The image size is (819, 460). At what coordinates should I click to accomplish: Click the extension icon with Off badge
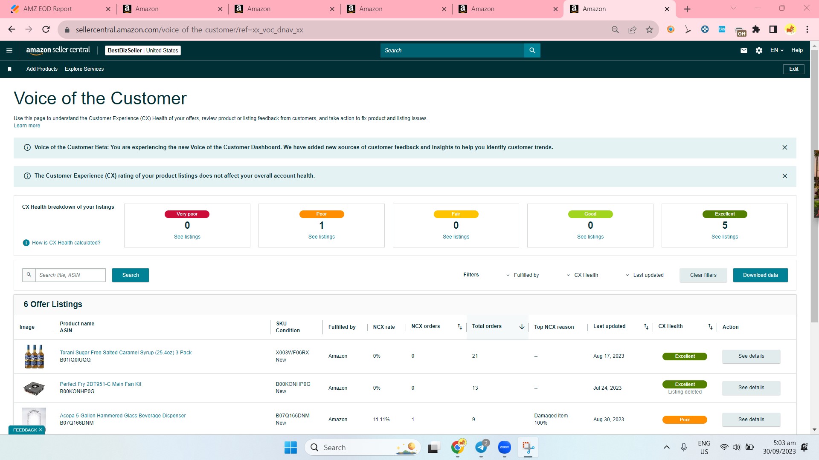(741, 31)
